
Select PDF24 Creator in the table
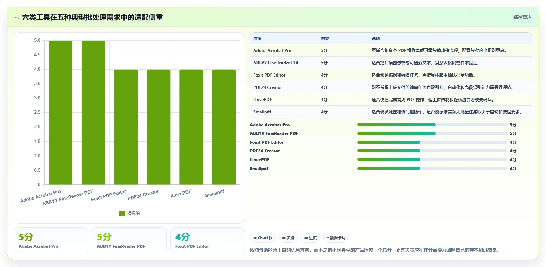point(268,87)
